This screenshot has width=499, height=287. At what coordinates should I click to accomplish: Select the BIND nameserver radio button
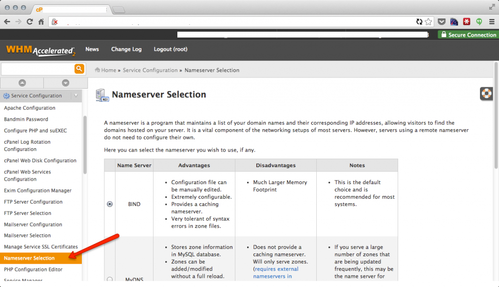click(x=110, y=204)
